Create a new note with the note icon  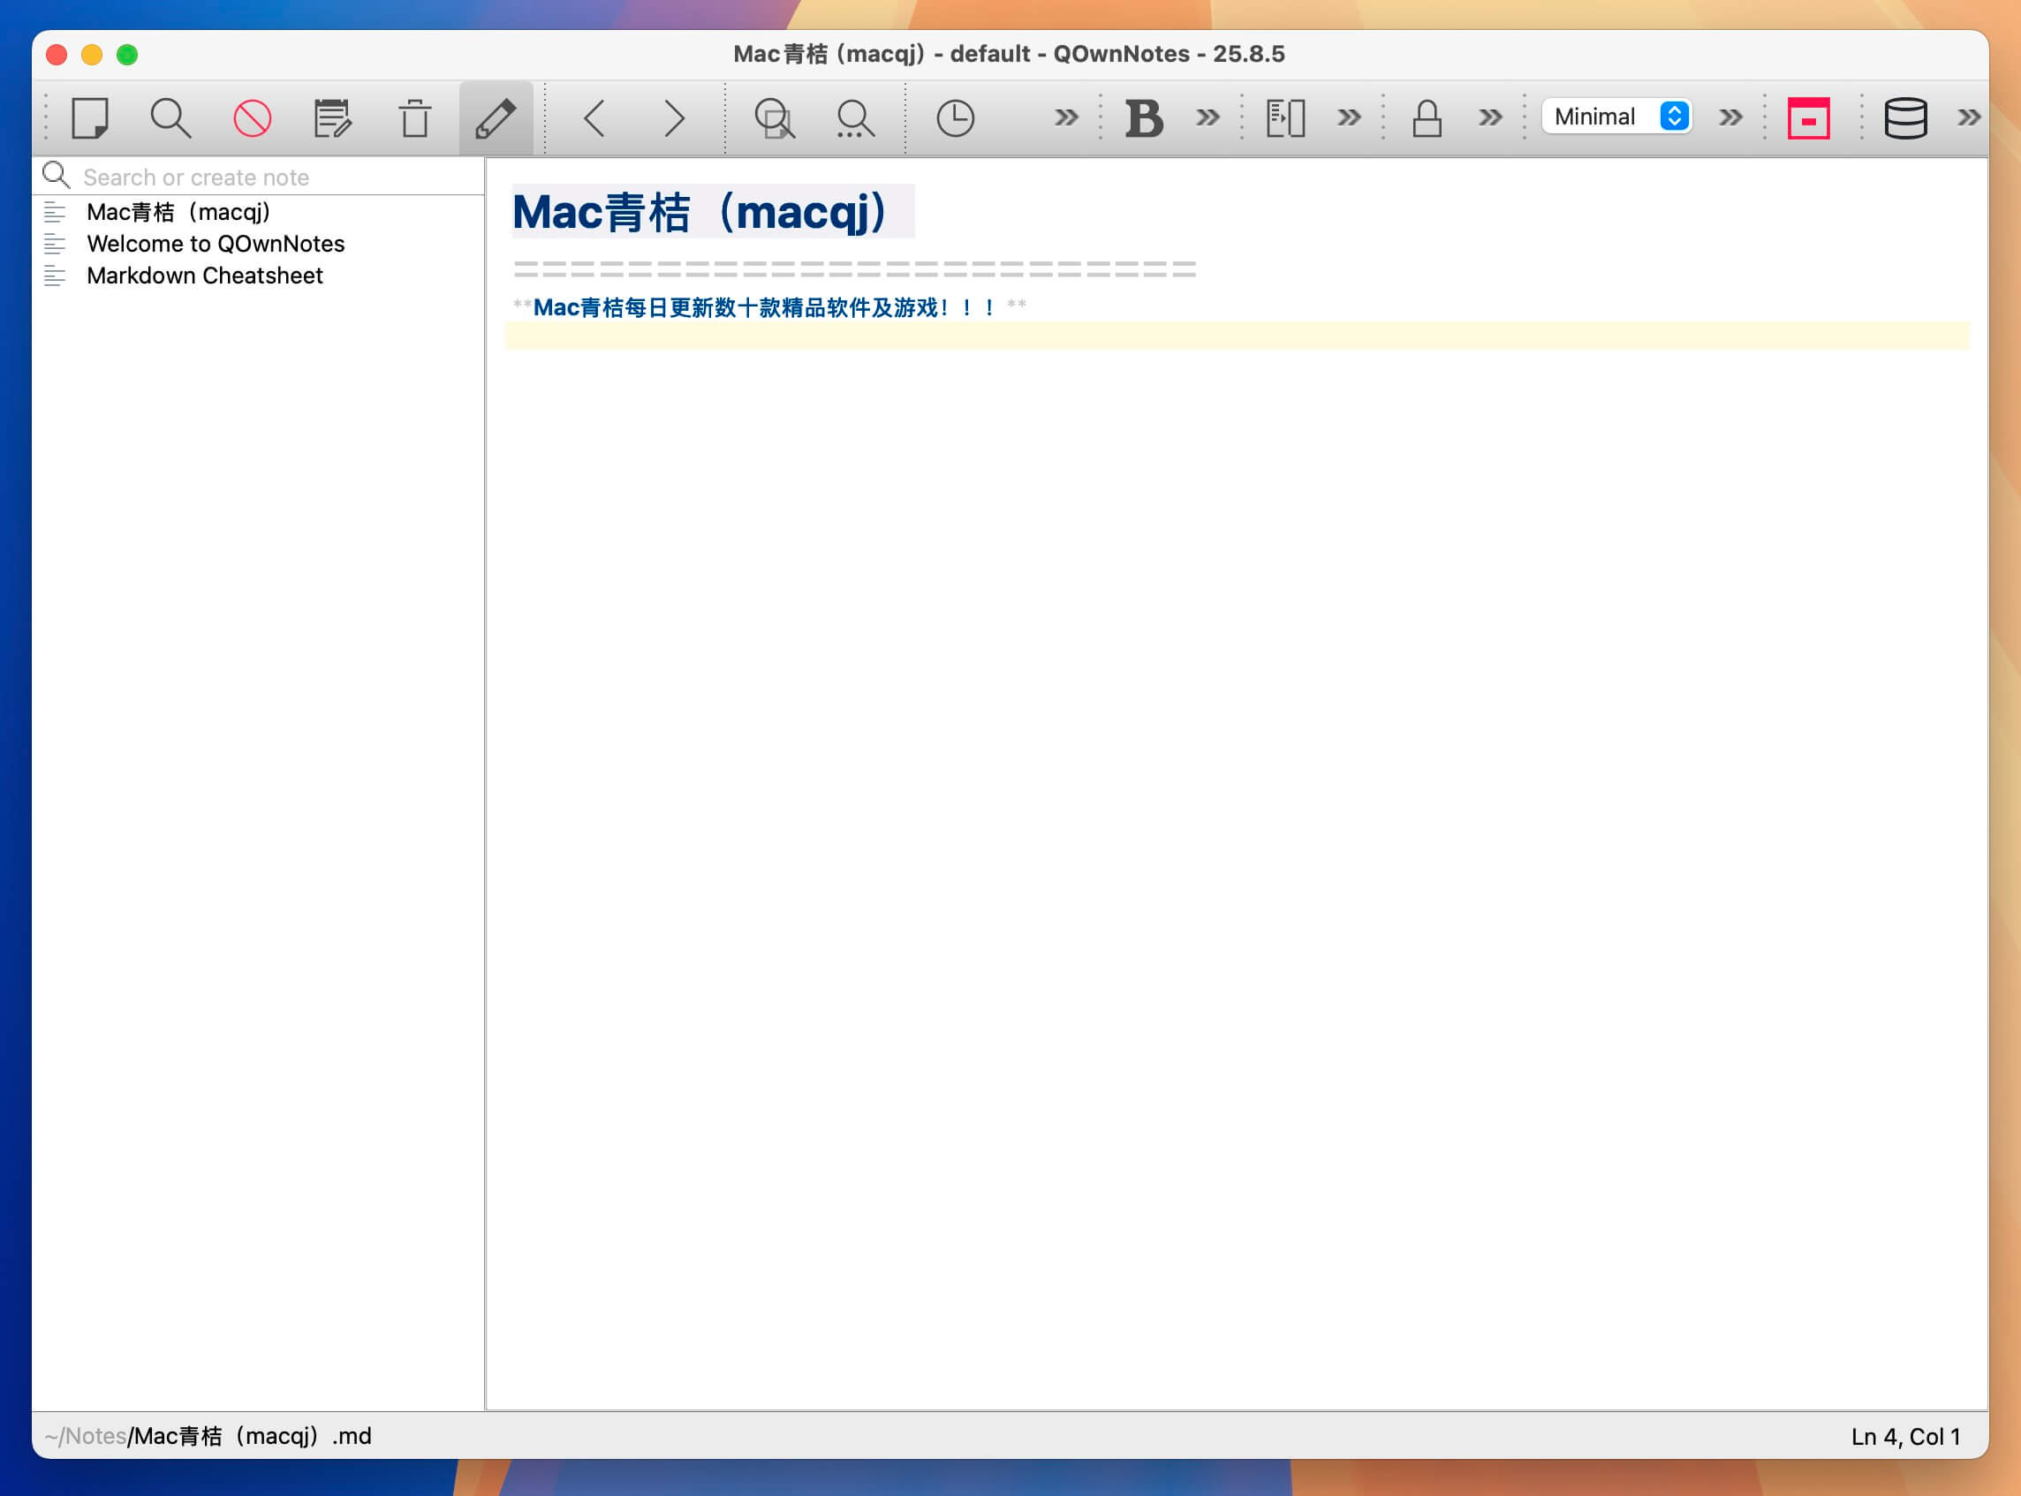coord(90,117)
